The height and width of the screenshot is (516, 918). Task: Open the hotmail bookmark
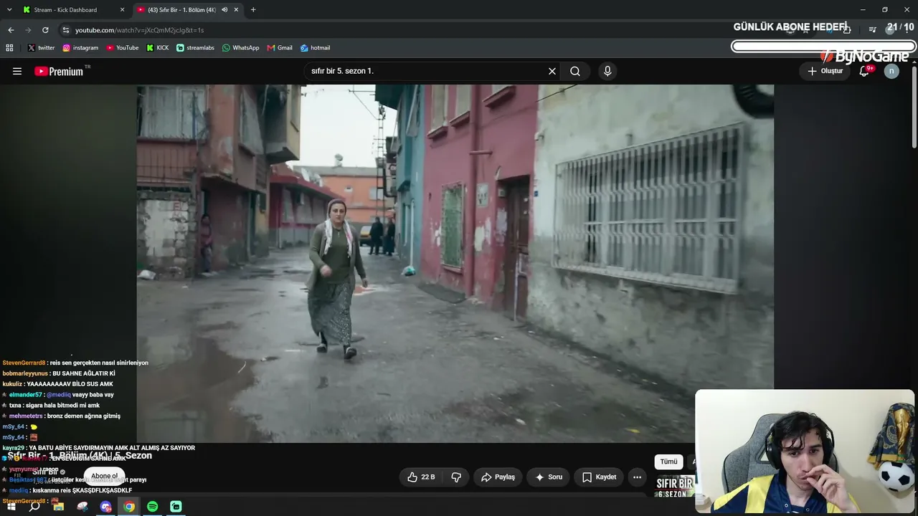315,48
